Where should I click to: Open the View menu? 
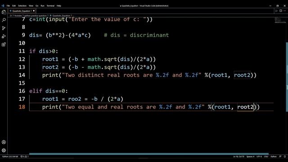tap(31, 6)
